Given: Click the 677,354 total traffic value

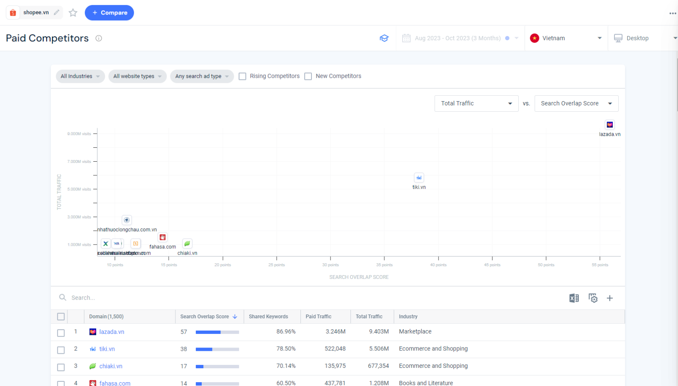Looking at the screenshot, I should tap(378, 366).
